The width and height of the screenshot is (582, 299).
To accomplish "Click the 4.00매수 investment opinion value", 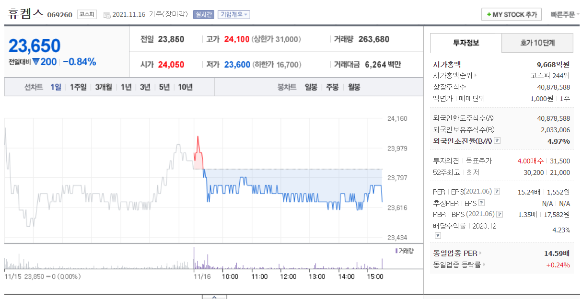I will (529, 161).
